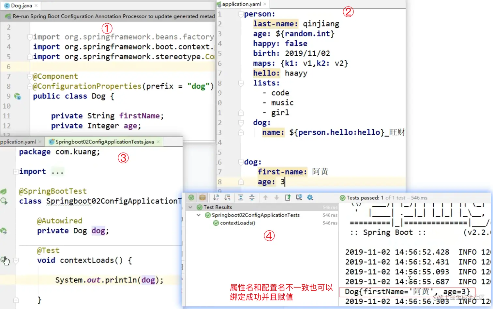Place cursor on first-name: 阿黄 line

(293, 172)
